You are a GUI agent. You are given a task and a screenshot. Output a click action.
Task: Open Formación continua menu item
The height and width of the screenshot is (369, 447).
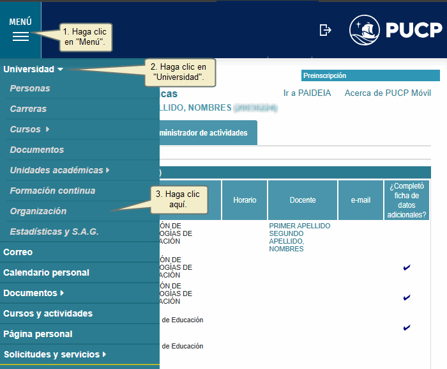point(52,191)
